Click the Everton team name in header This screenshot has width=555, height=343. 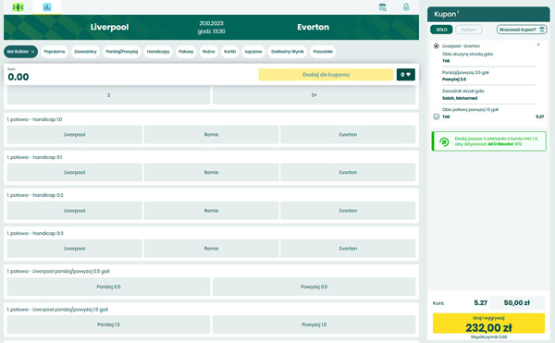(313, 27)
